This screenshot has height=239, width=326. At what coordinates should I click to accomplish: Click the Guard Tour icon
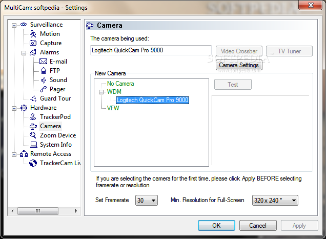pos(33,98)
